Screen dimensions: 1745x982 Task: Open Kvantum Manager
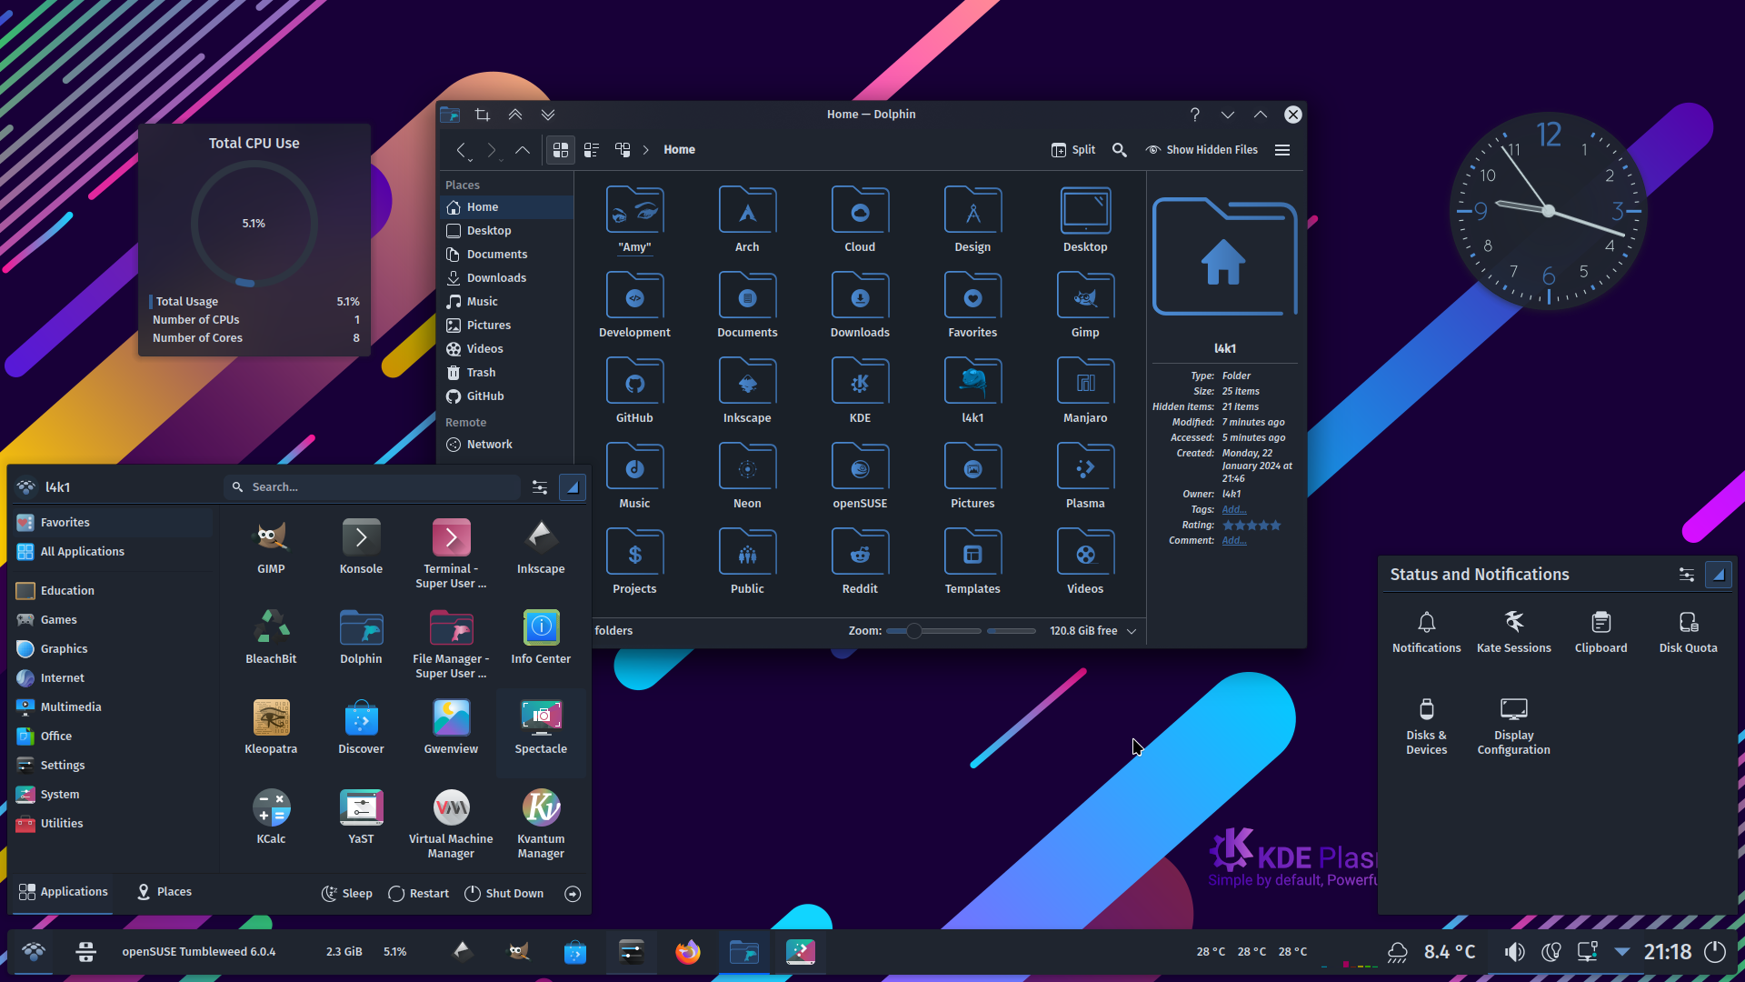(x=541, y=824)
